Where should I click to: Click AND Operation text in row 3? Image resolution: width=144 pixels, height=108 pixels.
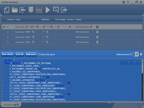[82, 37]
